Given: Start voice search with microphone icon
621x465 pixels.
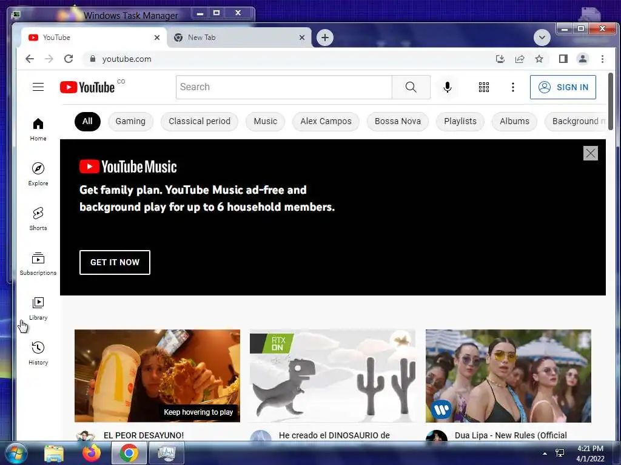Looking at the screenshot, I should point(448,87).
